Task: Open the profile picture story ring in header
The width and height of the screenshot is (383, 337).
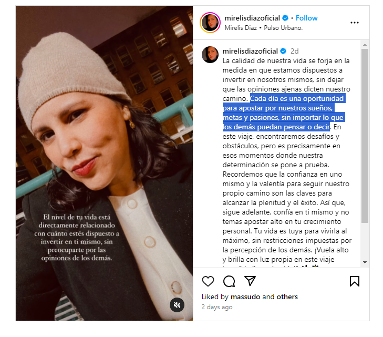Action: (x=210, y=23)
